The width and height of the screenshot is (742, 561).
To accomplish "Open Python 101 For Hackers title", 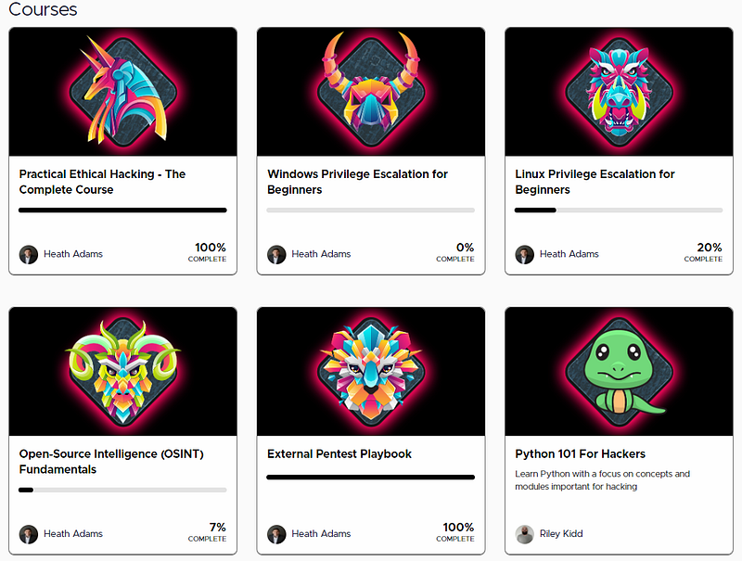I will click(581, 454).
